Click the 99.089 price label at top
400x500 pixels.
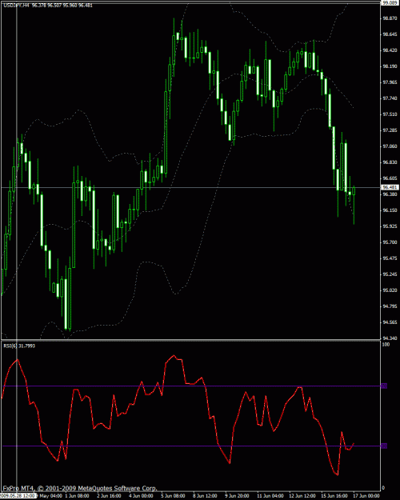click(390, 2)
